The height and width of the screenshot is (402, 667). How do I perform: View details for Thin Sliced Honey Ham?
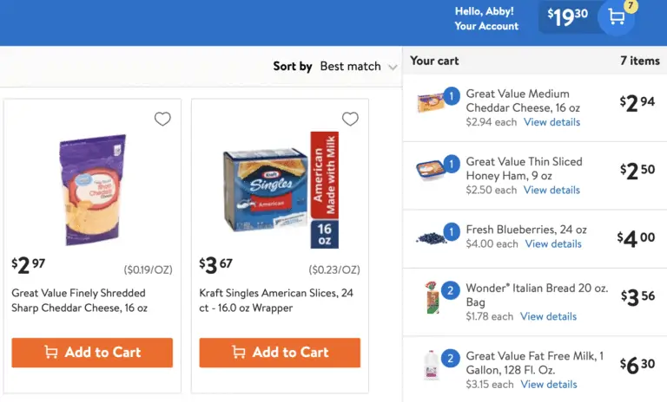tap(551, 190)
